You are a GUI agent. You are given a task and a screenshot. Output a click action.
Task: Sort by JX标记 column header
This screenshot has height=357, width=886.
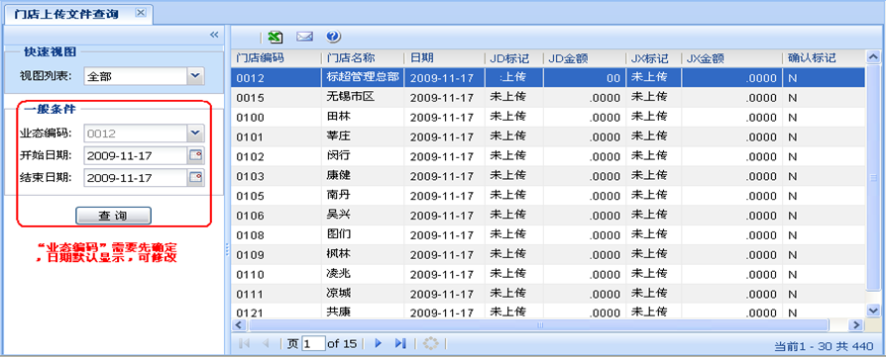tap(653, 58)
